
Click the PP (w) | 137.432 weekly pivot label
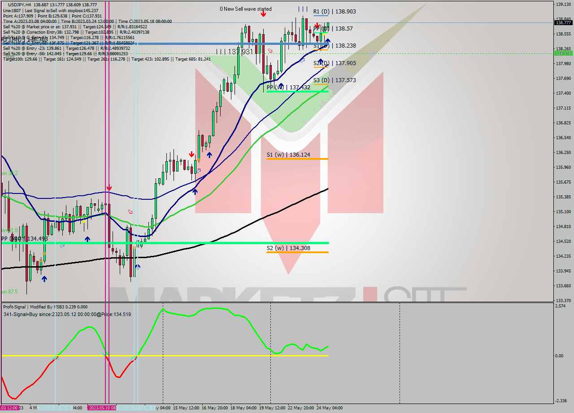(x=288, y=88)
